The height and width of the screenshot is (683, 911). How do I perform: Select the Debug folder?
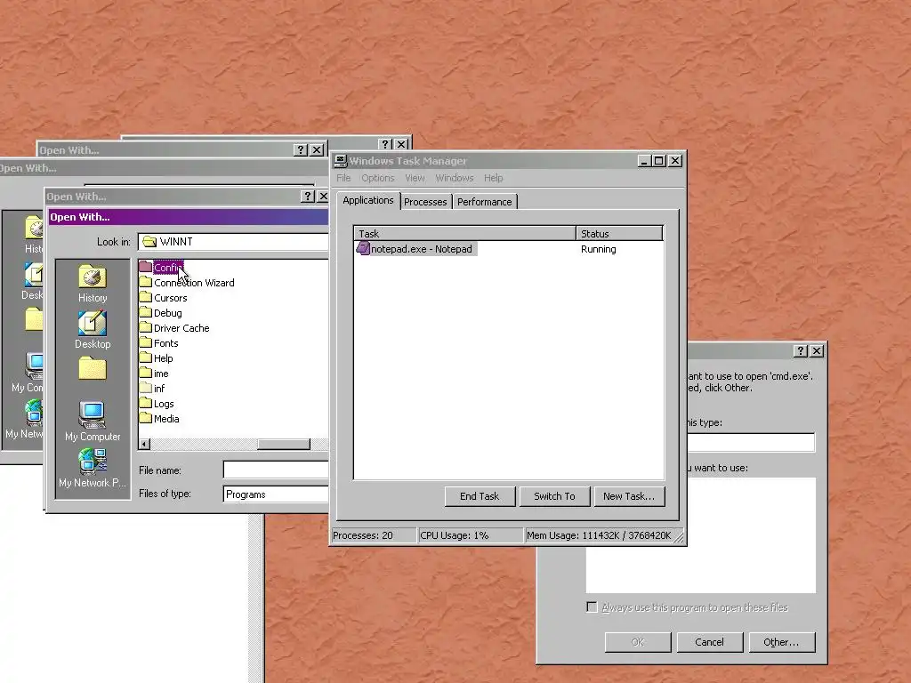coord(161,313)
